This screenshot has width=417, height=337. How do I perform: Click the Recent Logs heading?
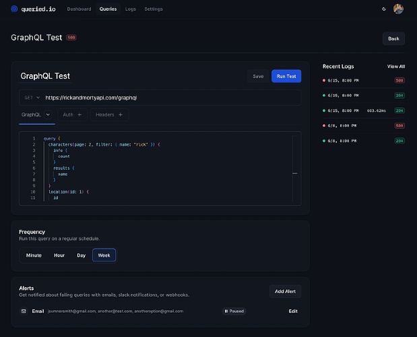click(338, 67)
